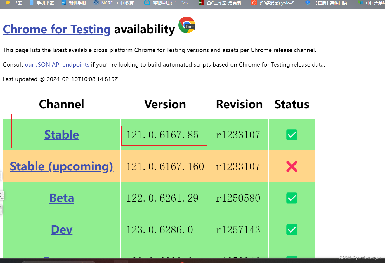Open the 手机书签 bookmark
The width and height of the screenshot is (385, 263).
tap(42, 3)
